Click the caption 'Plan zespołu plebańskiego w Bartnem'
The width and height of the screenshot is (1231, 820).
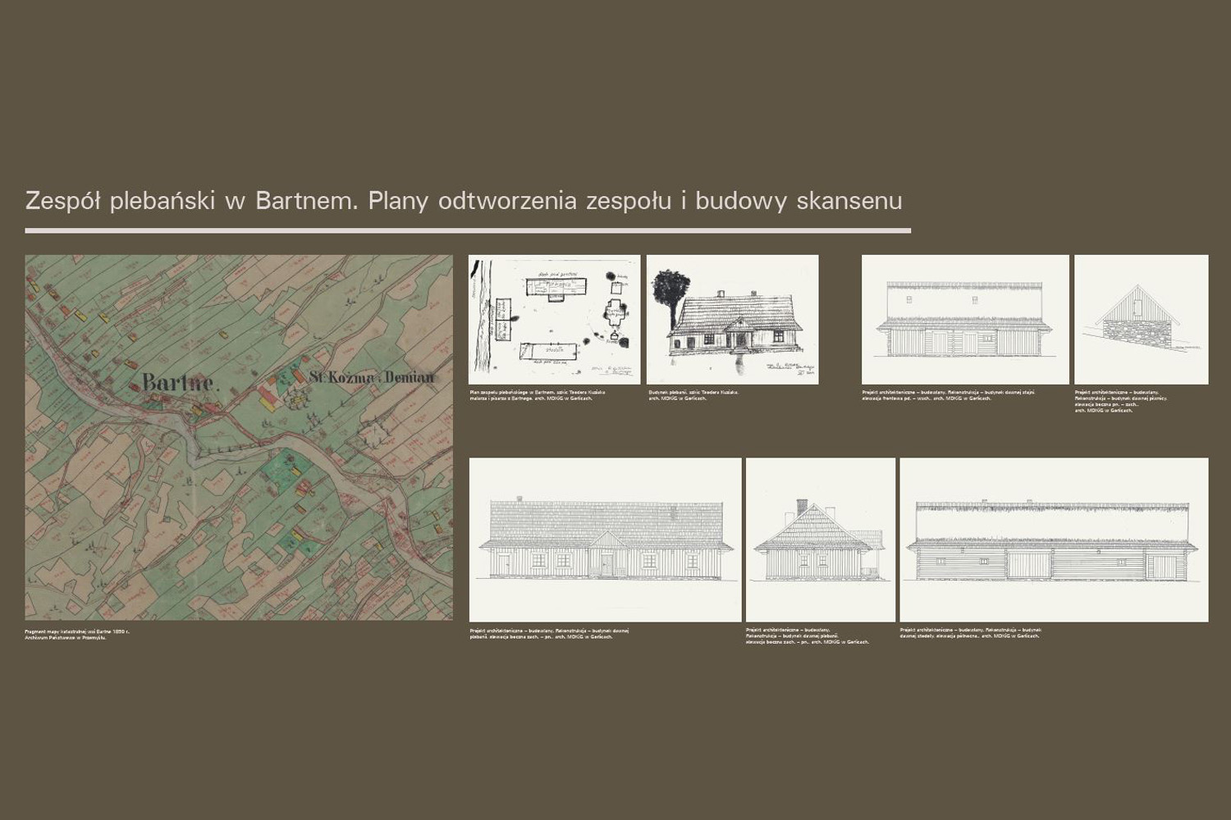pyautogui.click(x=538, y=395)
